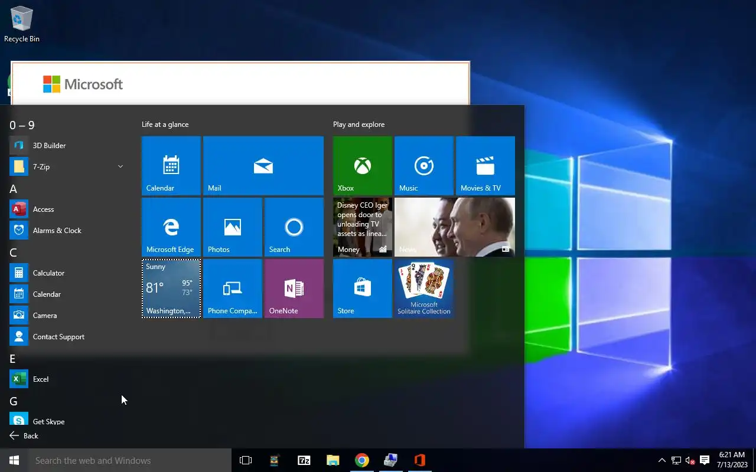Image resolution: width=756 pixels, height=472 pixels.
Task: Click the Windows Start button
Action: [x=14, y=460]
